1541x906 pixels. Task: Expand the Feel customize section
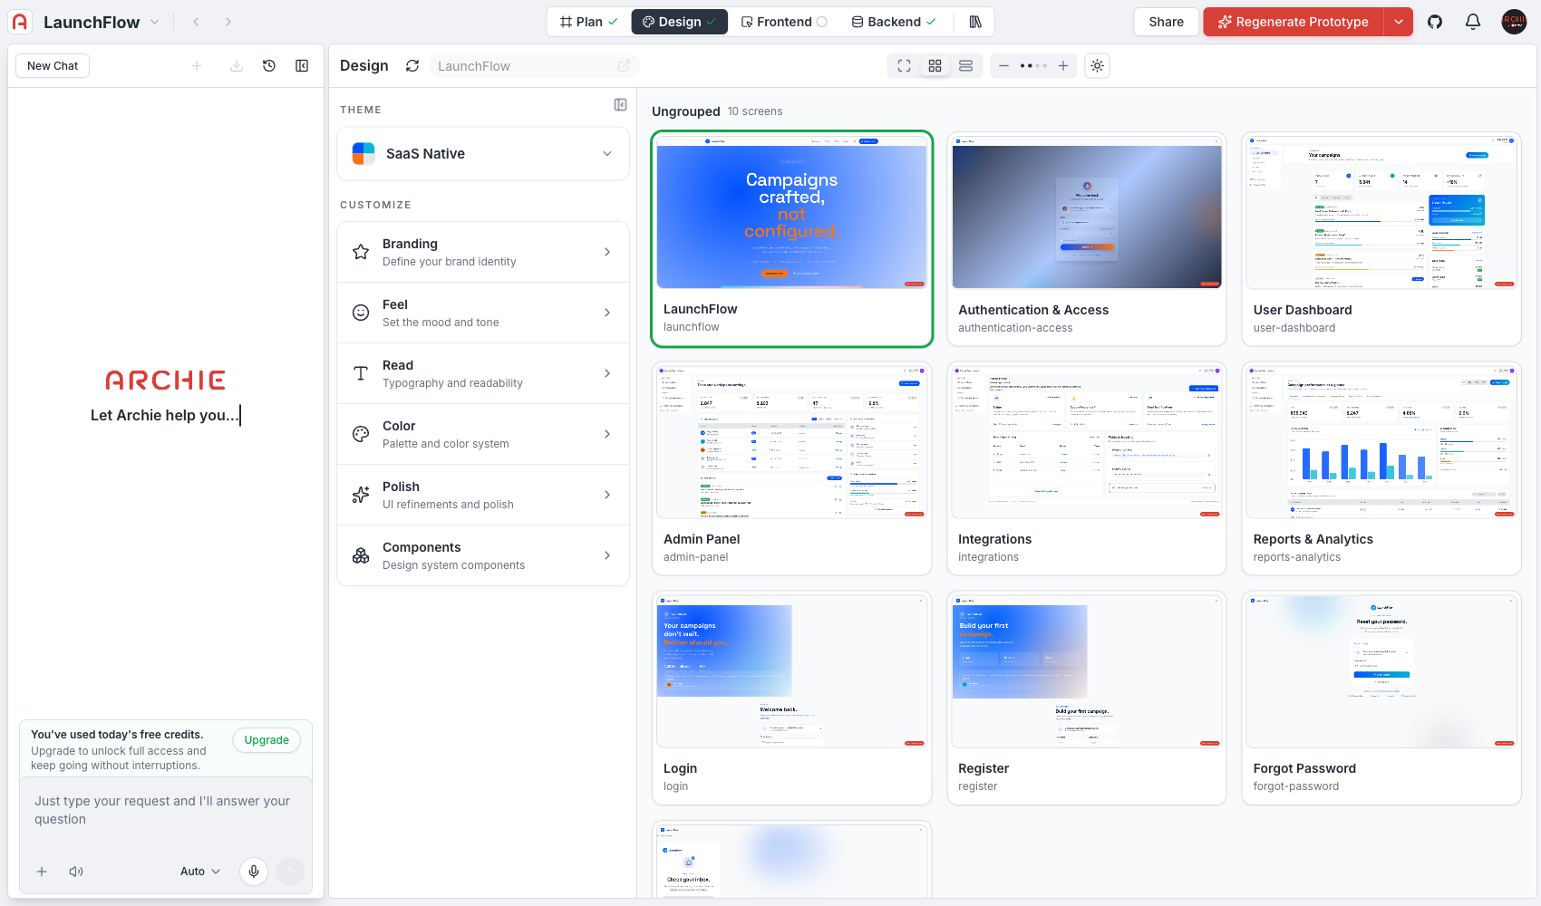(483, 313)
